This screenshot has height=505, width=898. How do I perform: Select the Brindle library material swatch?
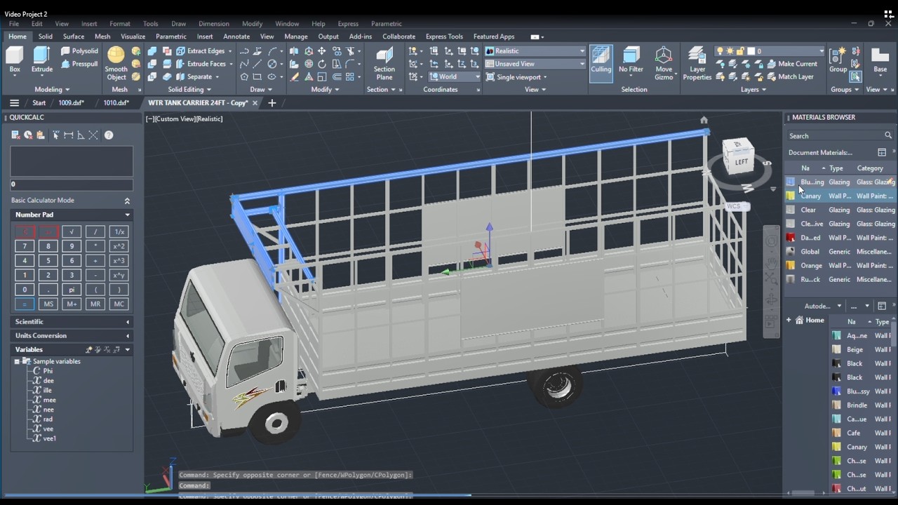[836, 405]
